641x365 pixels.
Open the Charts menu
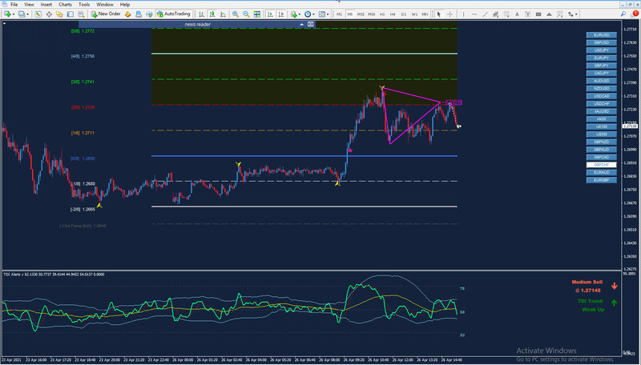65,5
